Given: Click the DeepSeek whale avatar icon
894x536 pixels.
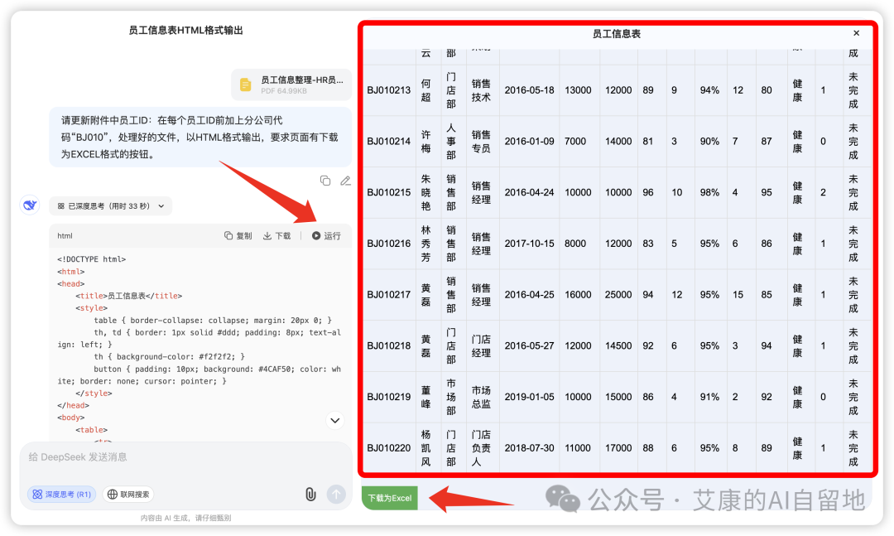Looking at the screenshot, I should tap(30, 206).
